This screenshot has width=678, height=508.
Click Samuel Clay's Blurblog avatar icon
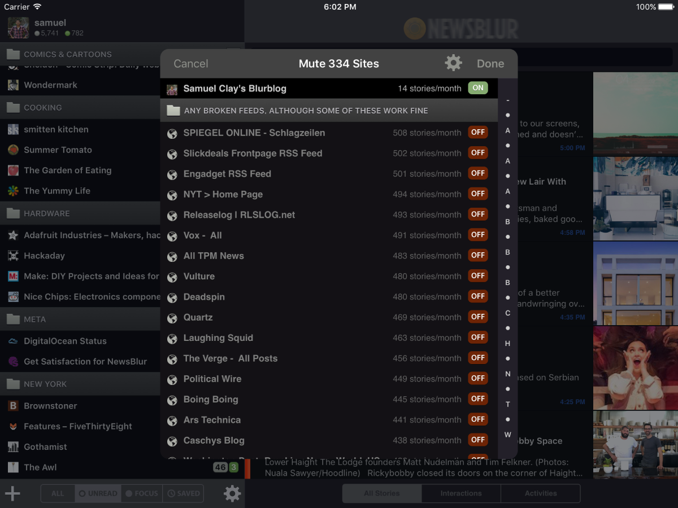click(172, 89)
